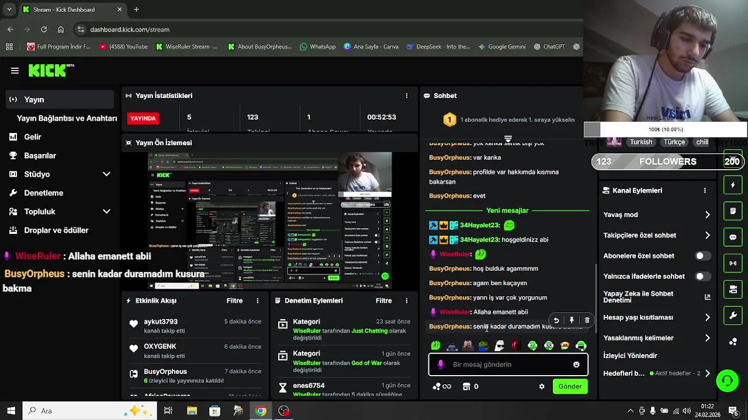Open the chat shop icon
The width and height of the screenshot is (748, 420).
(466, 387)
